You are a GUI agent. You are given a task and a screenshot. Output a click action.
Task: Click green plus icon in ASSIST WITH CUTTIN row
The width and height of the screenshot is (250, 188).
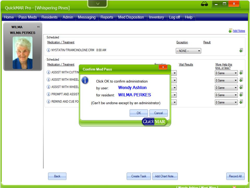[x=241, y=72]
